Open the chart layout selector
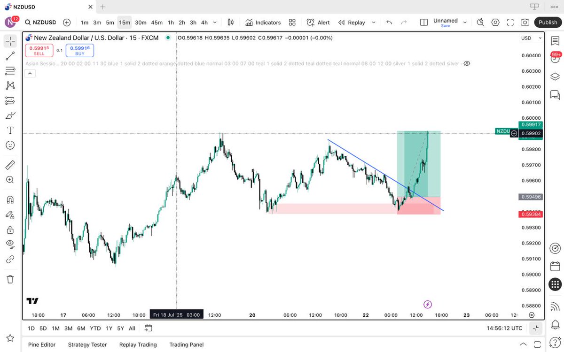564x352 pixels. pyautogui.click(x=424, y=23)
